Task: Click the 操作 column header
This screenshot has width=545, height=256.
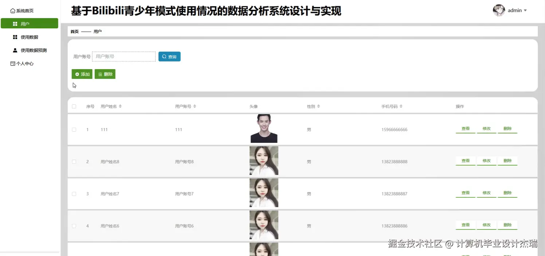Action: 460,107
